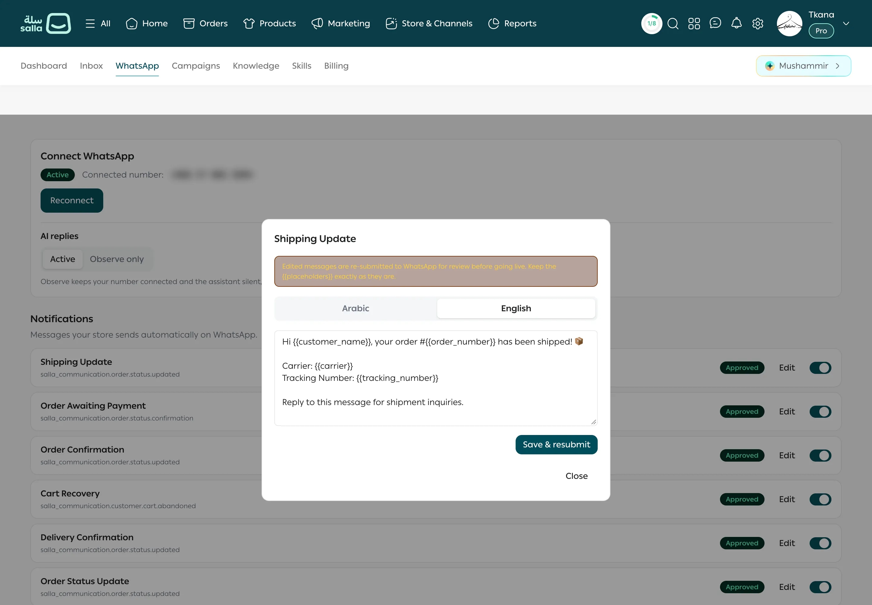872x605 pixels.
Task: Edit the Cart Recovery message
Action: [787, 500]
